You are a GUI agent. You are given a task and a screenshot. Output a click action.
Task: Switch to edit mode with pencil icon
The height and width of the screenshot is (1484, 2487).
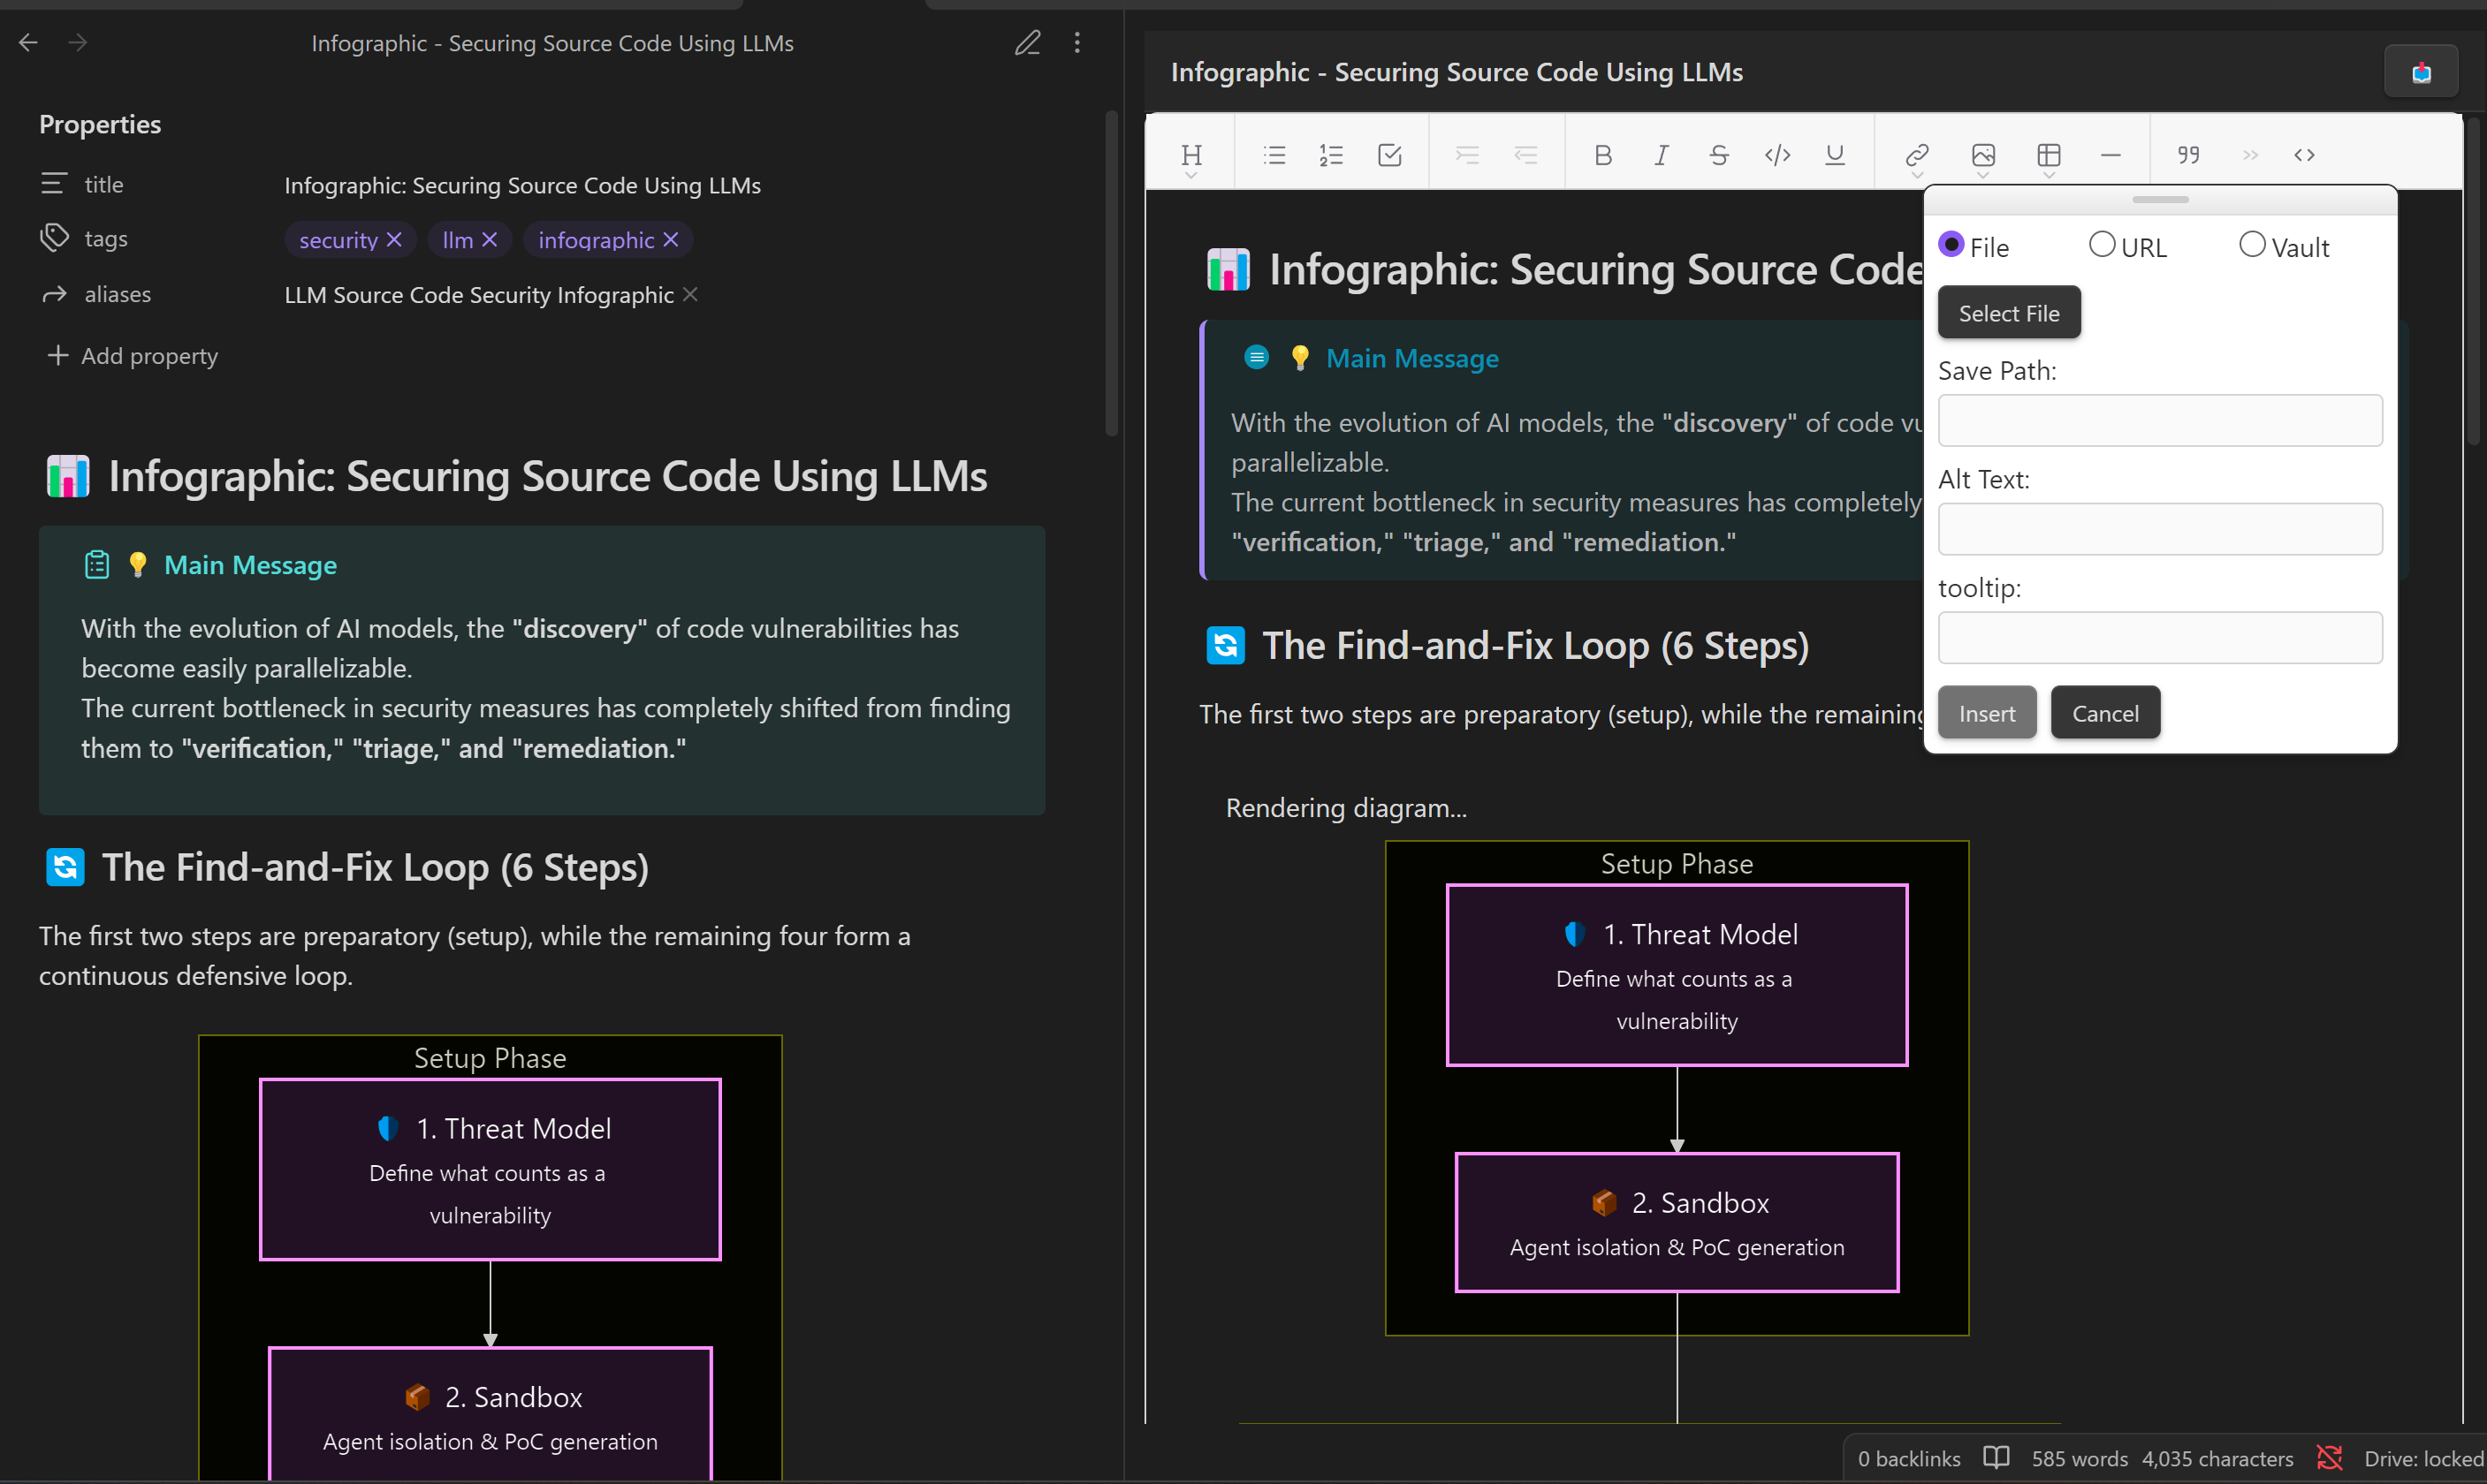[1028, 42]
